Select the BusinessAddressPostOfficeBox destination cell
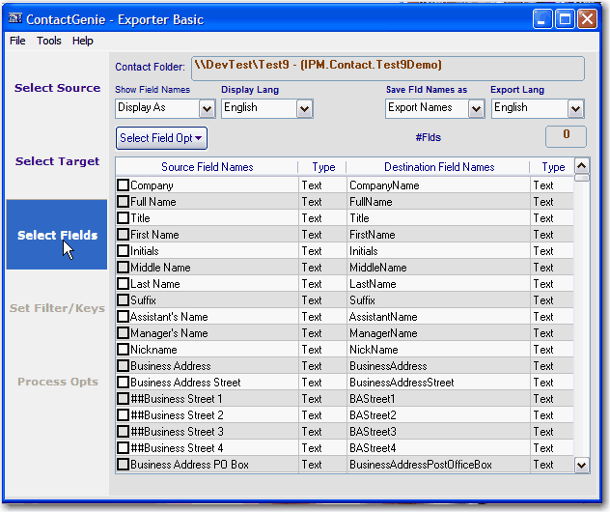The height and width of the screenshot is (512, 610). 438,465
